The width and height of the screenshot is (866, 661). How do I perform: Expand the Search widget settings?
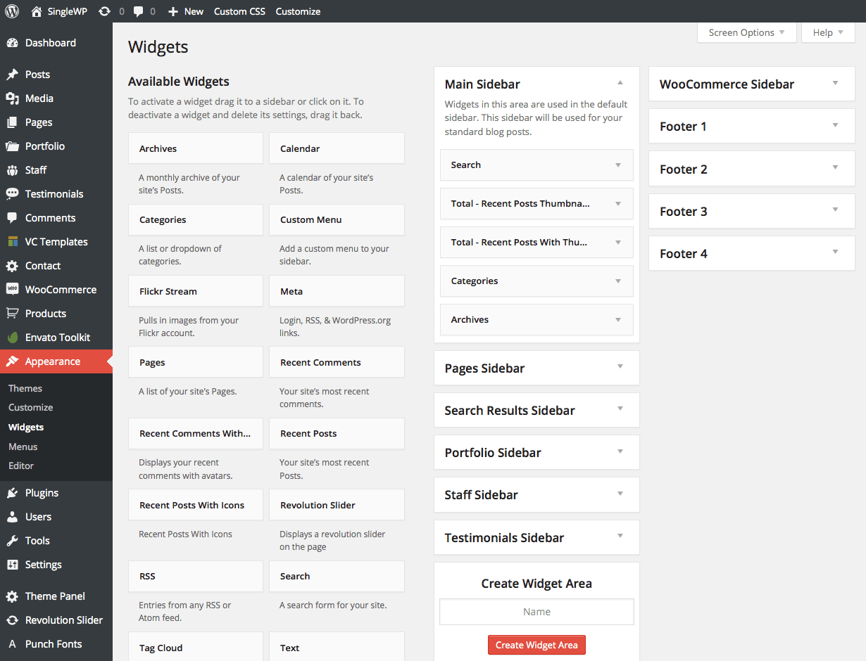[618, 165]
